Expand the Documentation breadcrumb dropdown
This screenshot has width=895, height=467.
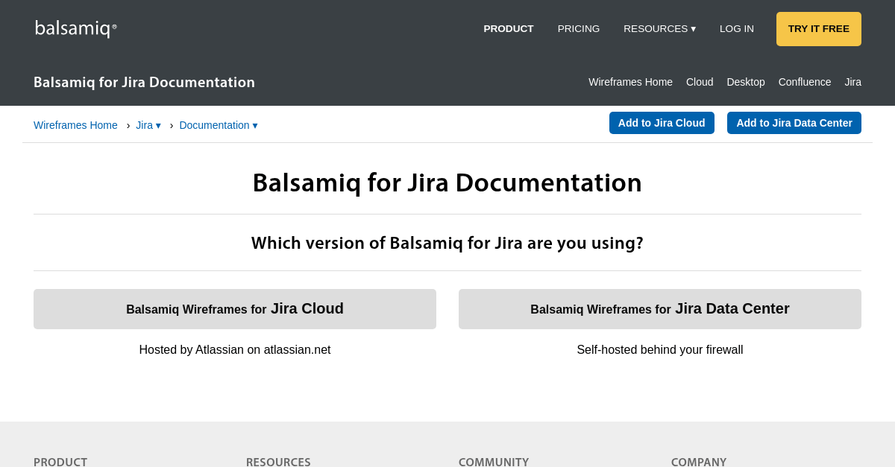pyautogui.click(x=218, y=125)
